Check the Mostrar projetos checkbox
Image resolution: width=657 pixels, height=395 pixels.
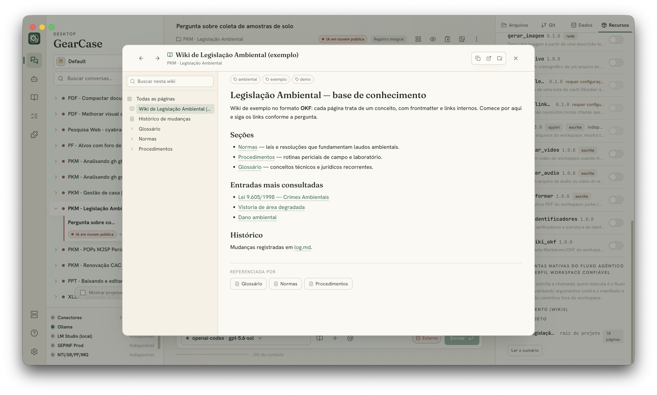83,293
